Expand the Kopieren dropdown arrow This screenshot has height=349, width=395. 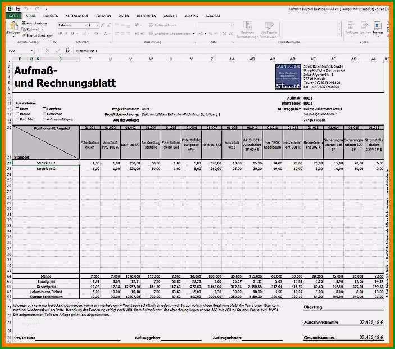click(43, 29)
